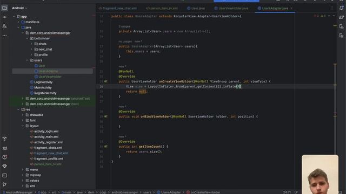
Task: Collapse the users package
Action: tap(27, 60)
